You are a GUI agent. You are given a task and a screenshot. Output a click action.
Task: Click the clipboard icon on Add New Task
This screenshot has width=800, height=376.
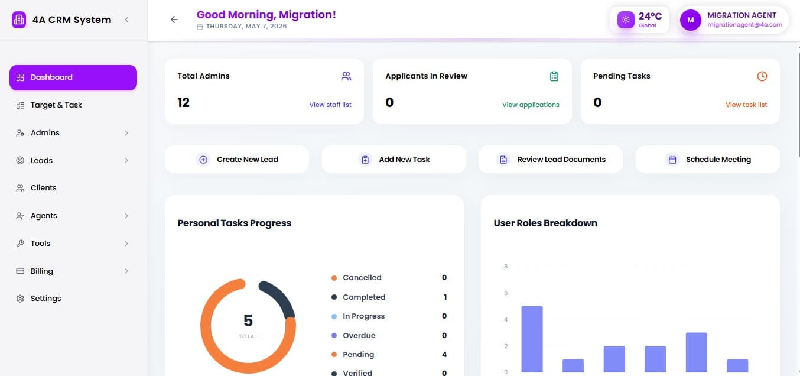[365, 160]
